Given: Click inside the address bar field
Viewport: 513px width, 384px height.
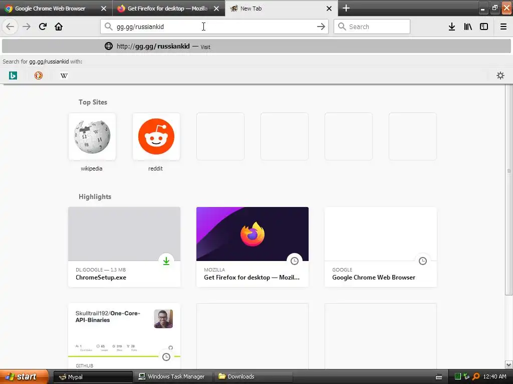Looking at the screenshot, I should pyautogui.click(x=214, y=26).
